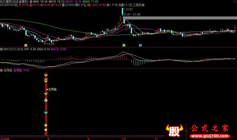
Task: Jump to month 11 on time axis
Action: [x=156, y=139]
